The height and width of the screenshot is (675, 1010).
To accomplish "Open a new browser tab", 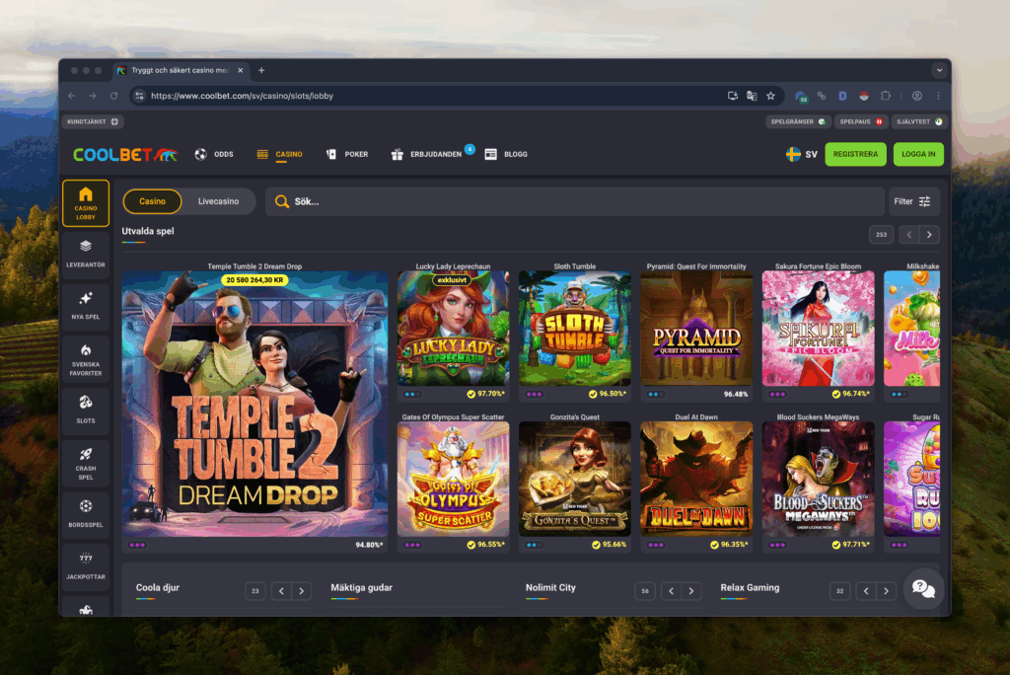I will 261,70.
